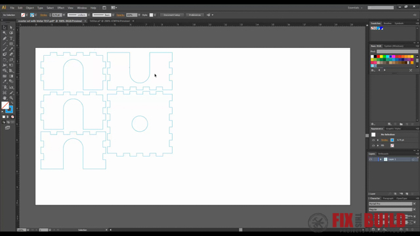The height and width of the screenshot is (236, 420).
Task: Toggle Layer 1 visibility eye
Action: pyautogui.click(x=371, y=159)
